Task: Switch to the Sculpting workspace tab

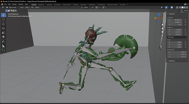Action: coord(49,5)
